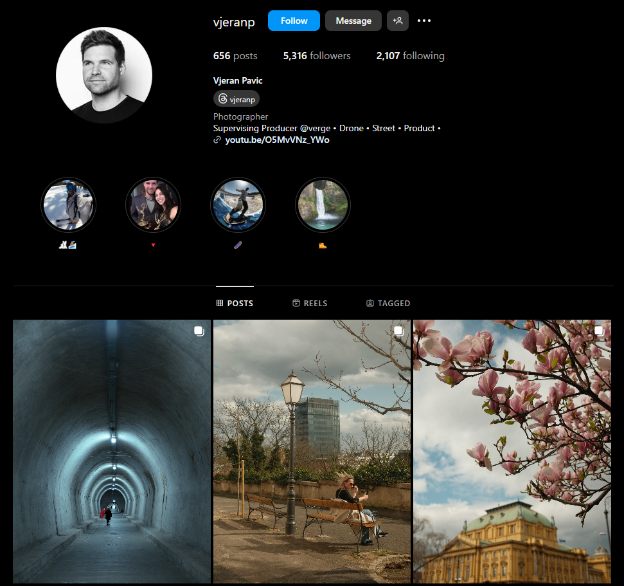This screenshot has width=624, height=586.
Task: Open the skiing story highlight
Action: (x=69, y=205)
